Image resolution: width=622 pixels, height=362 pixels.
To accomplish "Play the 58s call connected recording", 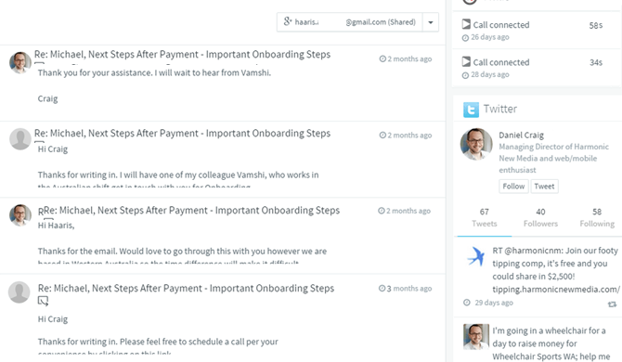I will pos(466,24).
